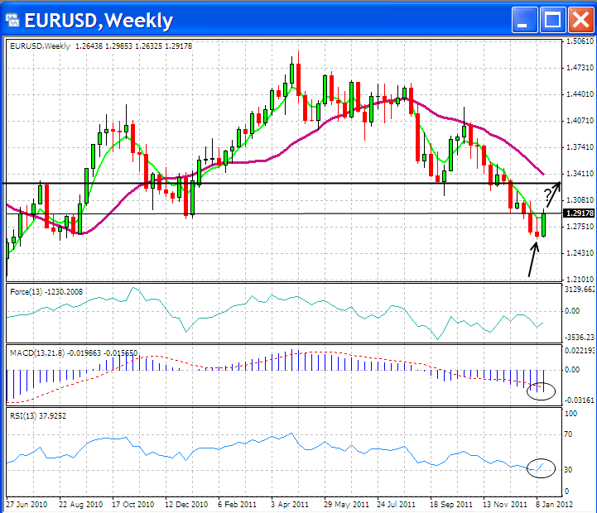Image resolution: width=597 pixels, height=513 pixels.
Task: Click the 1.40710 price scale value
Action: tap(580, 121)
